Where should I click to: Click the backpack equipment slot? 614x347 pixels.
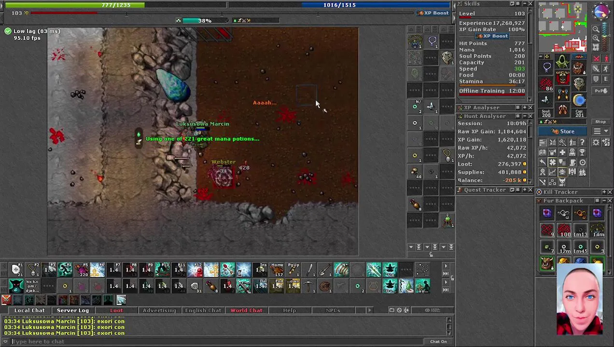[578, 67]
